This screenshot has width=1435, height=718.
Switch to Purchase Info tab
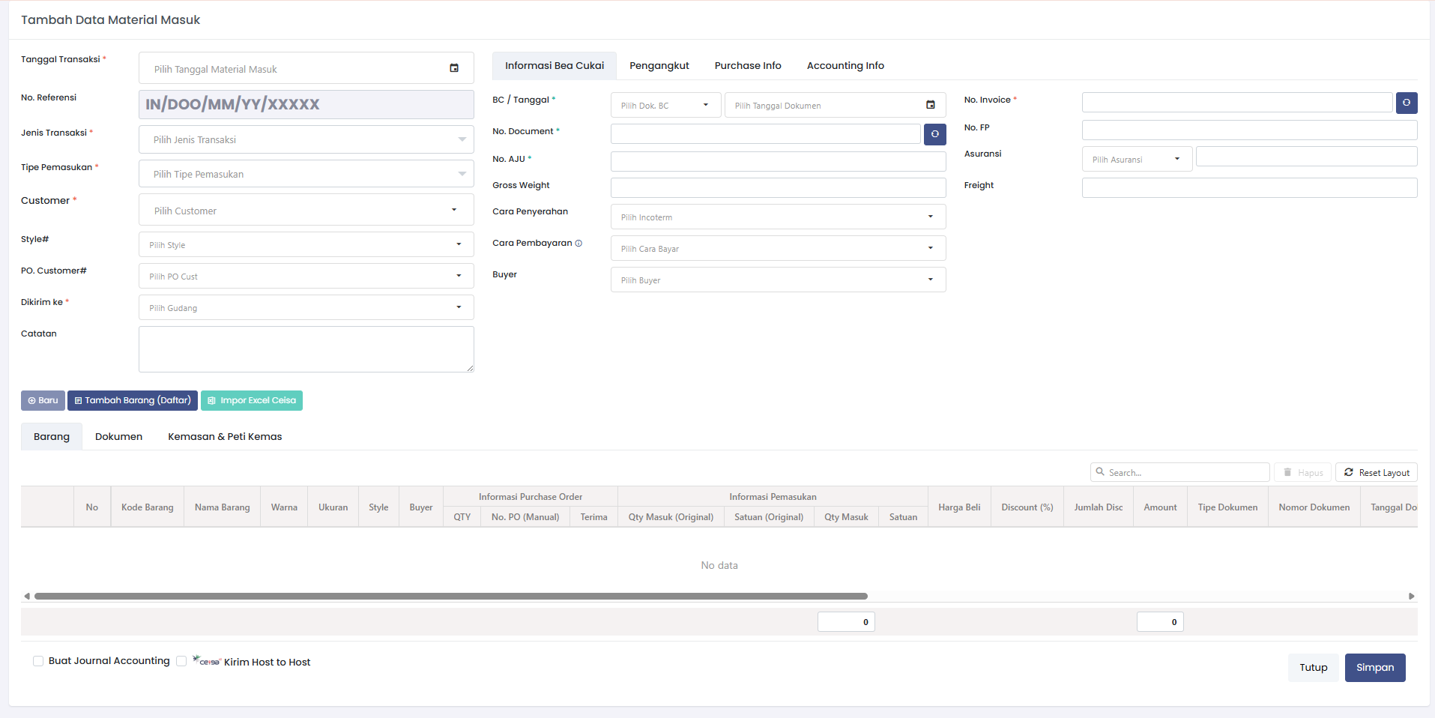click(x=748, y=66)
